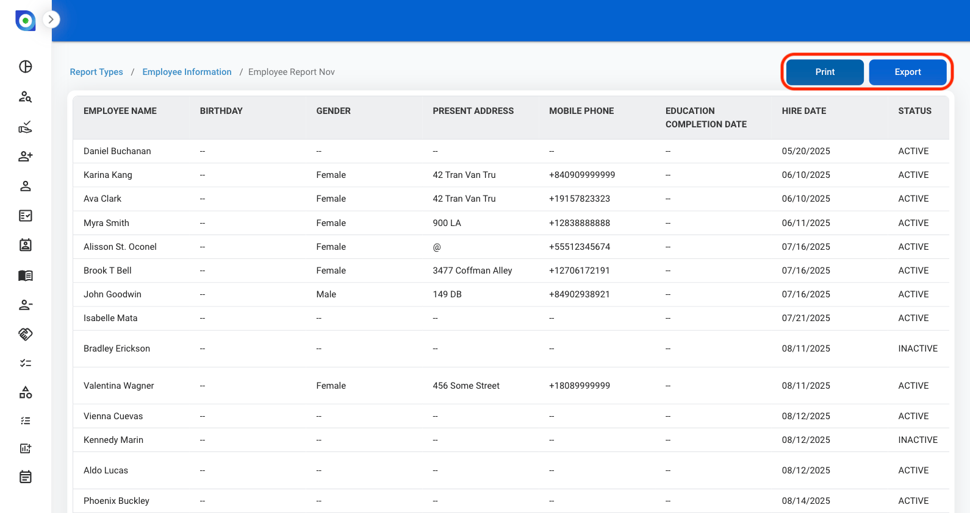970x513 pixels.
Task: Go to Report Types breadcrumb link
Action: pos(96,72)
